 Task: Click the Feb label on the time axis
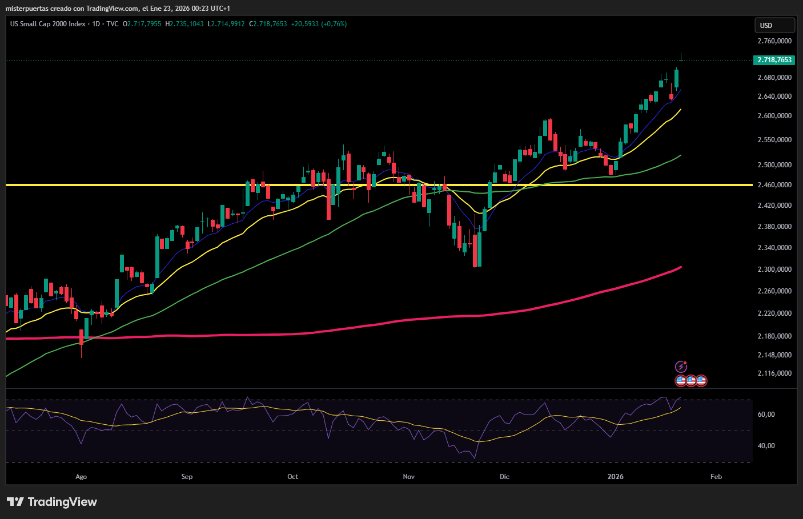[716, 477]
